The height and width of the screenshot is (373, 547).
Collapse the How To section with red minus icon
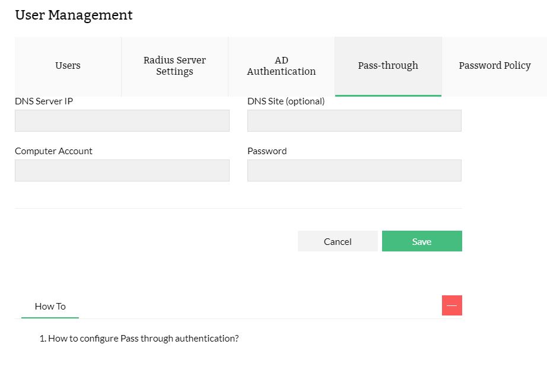451,305
